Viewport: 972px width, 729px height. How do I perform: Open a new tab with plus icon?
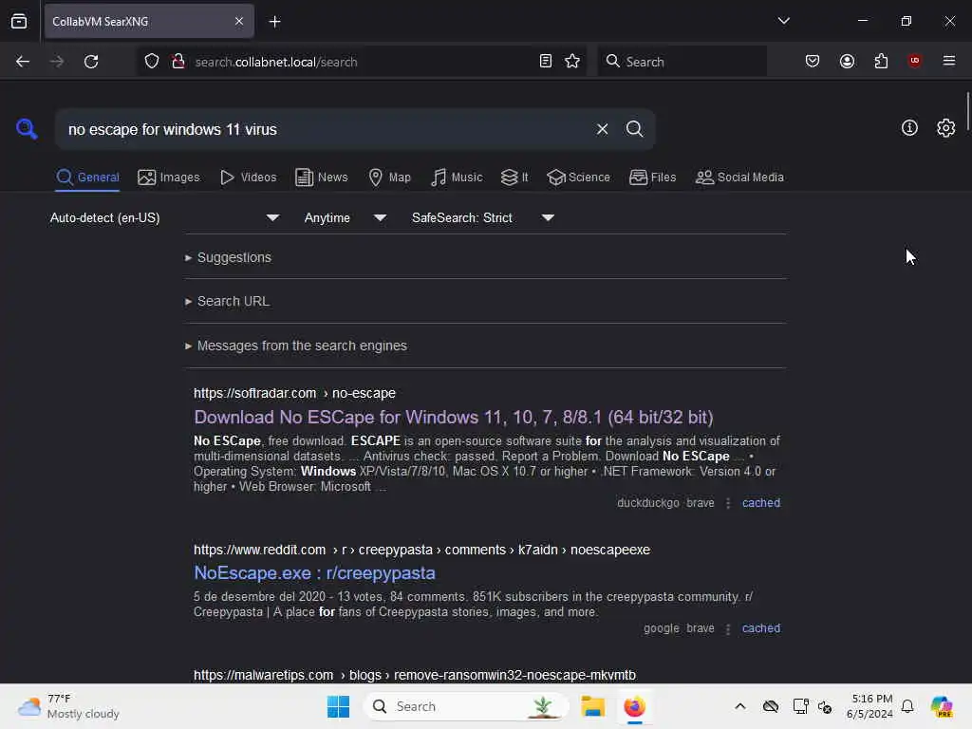coord(274,22)
